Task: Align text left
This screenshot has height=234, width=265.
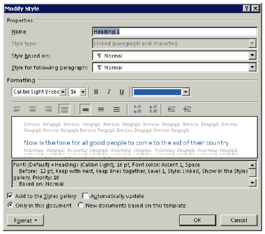Action: (17, 109)
